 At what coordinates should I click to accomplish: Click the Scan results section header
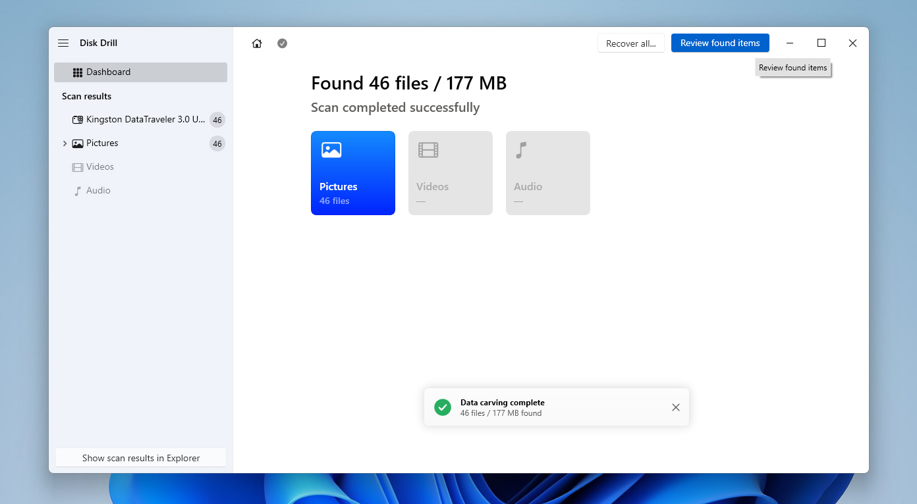(86, 96)
